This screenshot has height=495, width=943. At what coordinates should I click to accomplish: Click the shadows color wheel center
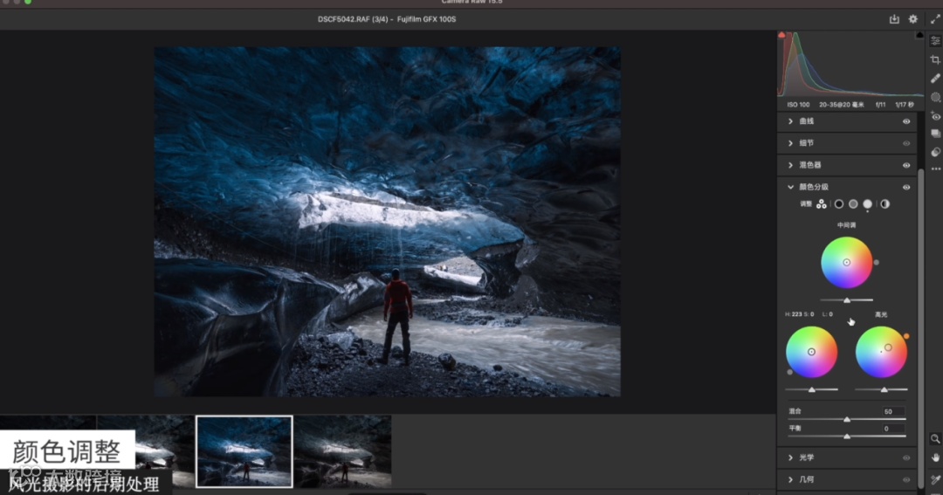pyautogui.click(x=811, y=352)
